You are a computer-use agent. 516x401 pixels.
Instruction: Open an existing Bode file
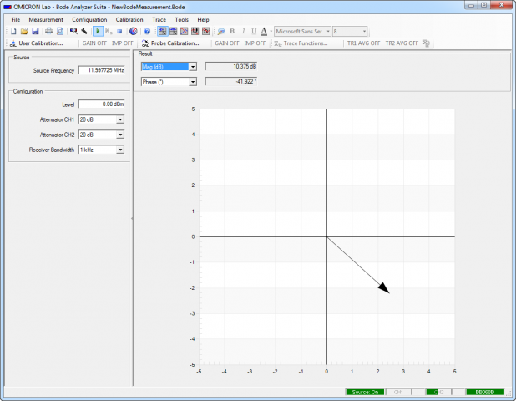(x=24, y=31)
